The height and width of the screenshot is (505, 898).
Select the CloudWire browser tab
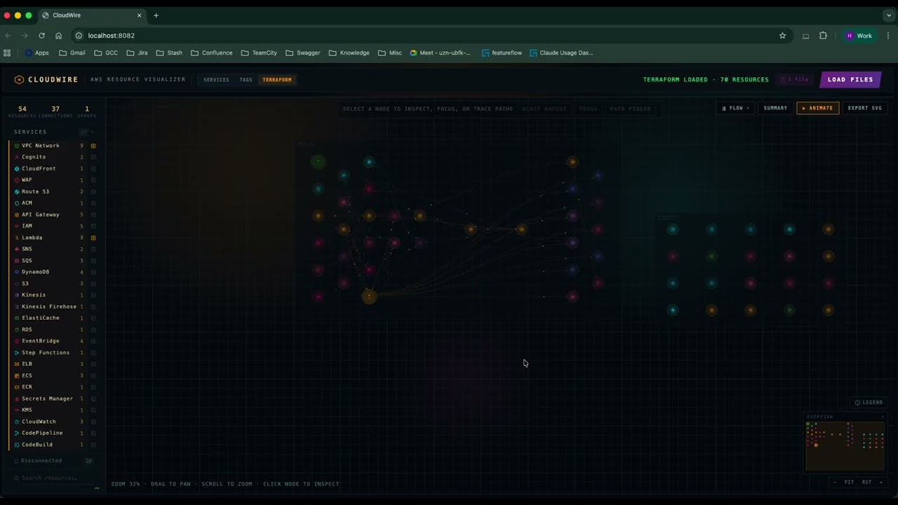[91, 15]
